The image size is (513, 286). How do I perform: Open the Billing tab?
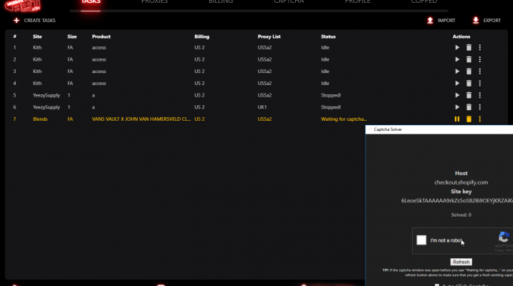tap(221, 3)
